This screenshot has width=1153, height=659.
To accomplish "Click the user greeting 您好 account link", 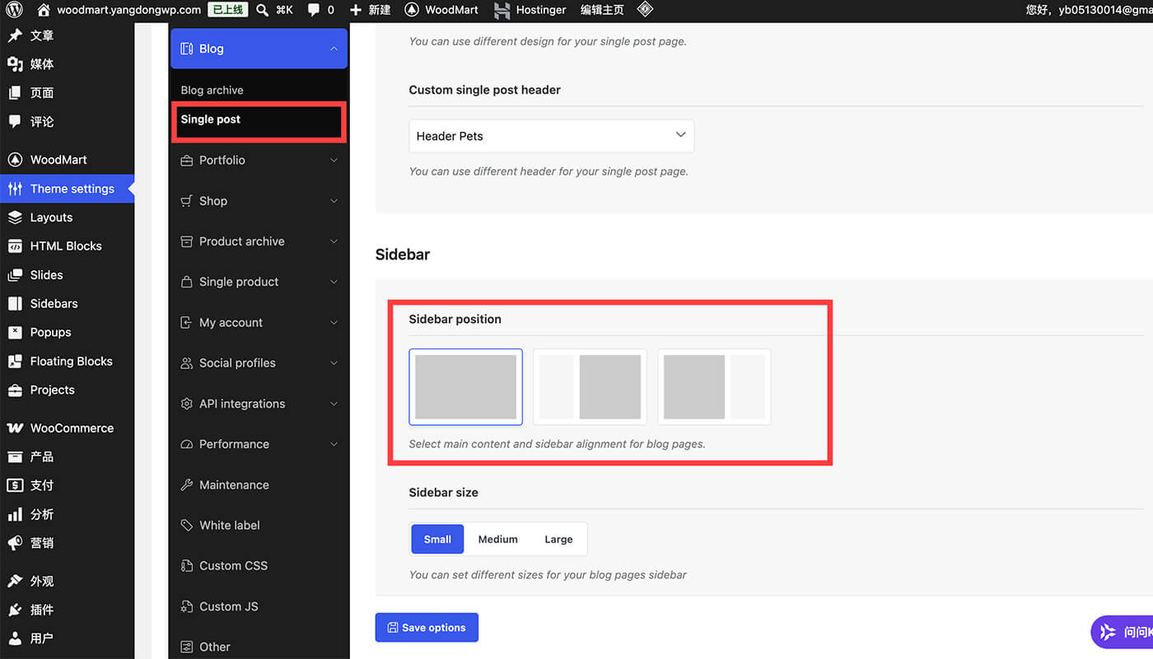I will click(x=1089, y=10).
